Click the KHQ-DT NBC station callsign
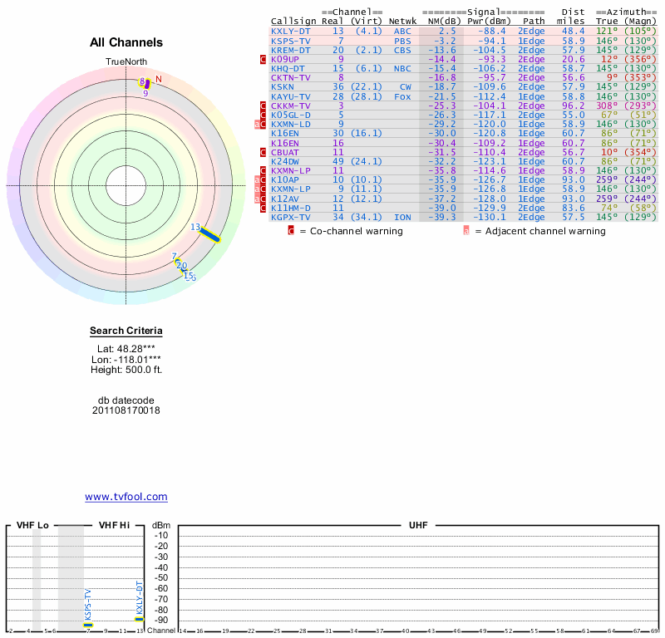This screenshot has width=665, height=638. pos(287,68)
